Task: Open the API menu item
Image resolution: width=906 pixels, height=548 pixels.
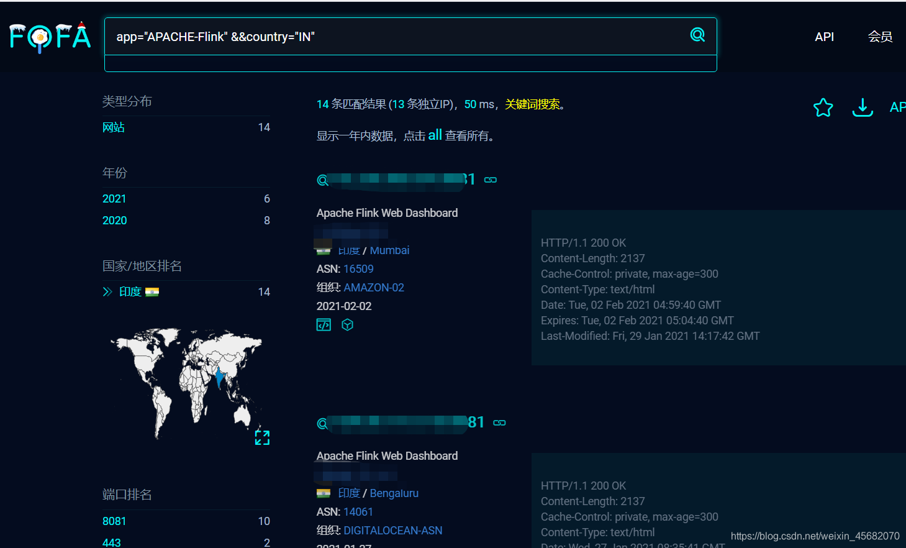Action: pos(824,37)
